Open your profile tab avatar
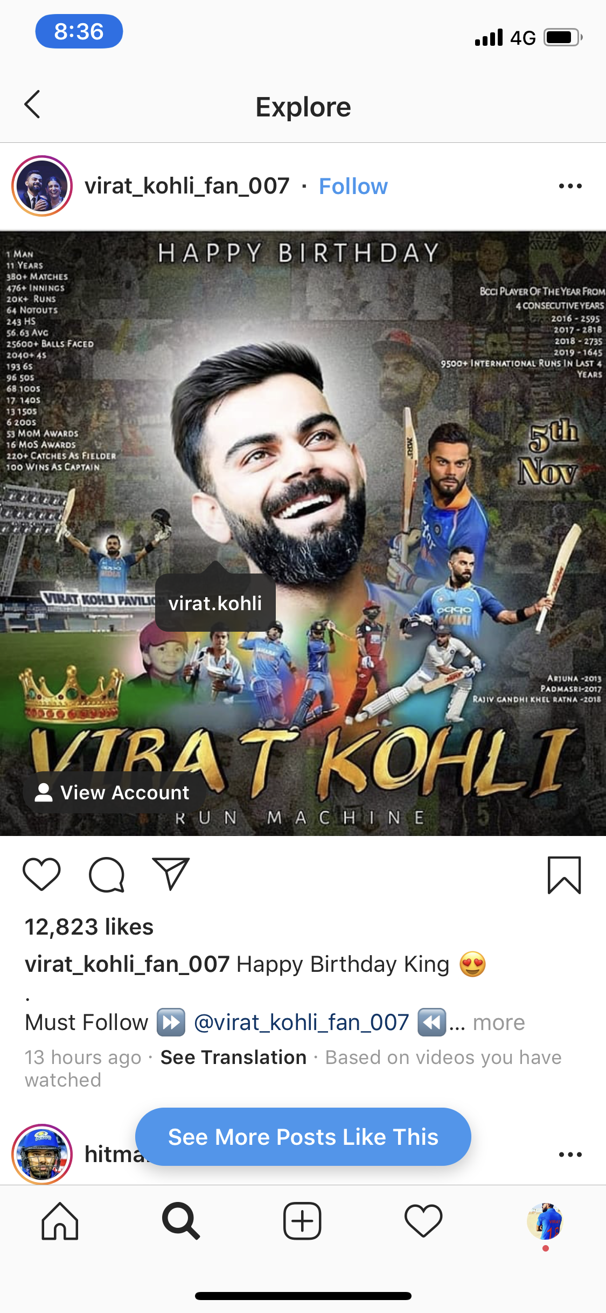The width and height of the screenshot is (606, 1313). [545, 1221]
